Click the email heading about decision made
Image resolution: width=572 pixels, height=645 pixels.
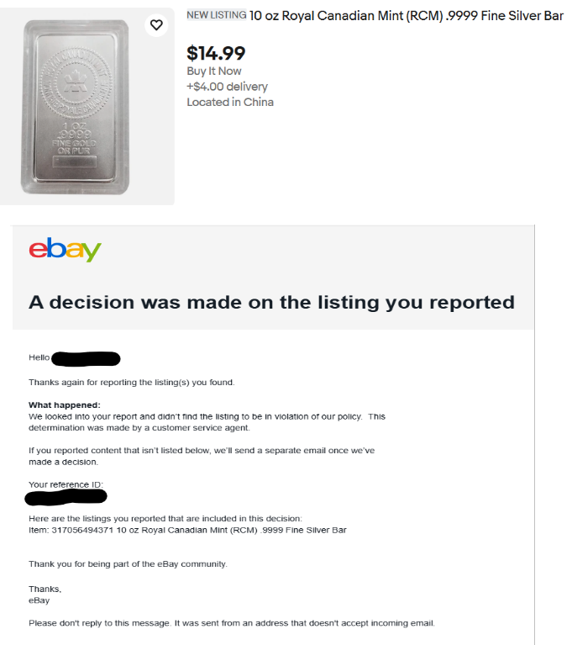pos(271,303)
